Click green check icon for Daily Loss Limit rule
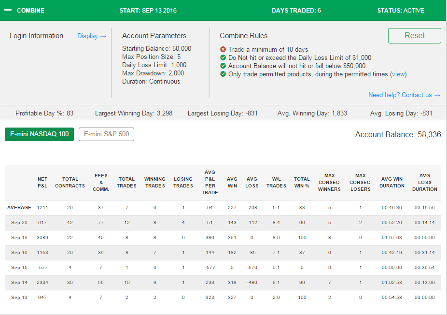Screen dimensions: 447x315 point(223,57)
